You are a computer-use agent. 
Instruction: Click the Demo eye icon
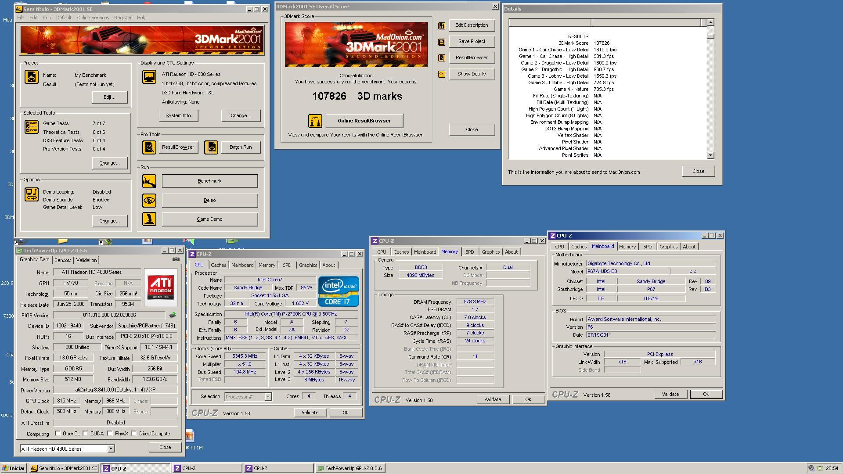pyautogui.click(x=149, y=201)
